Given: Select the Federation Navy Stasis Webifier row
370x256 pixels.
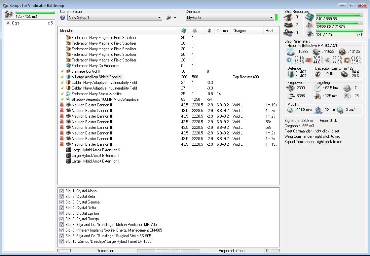Looking at the screenshot, I should pyautogui.click(x=168, y=94).
